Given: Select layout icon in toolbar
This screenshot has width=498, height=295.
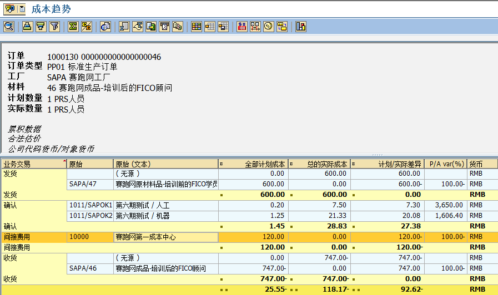Looking at the screenshot, I should point(210,26).
